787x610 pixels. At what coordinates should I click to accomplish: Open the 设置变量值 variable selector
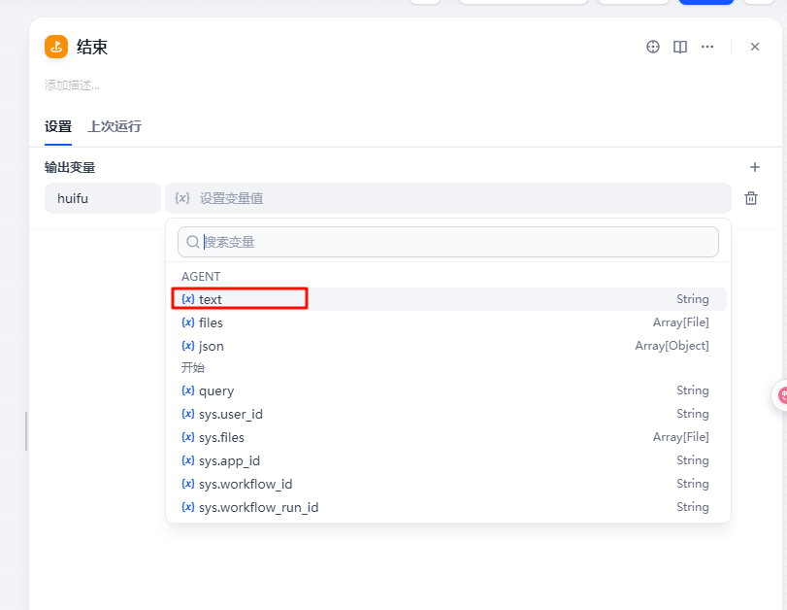point(447,198)
